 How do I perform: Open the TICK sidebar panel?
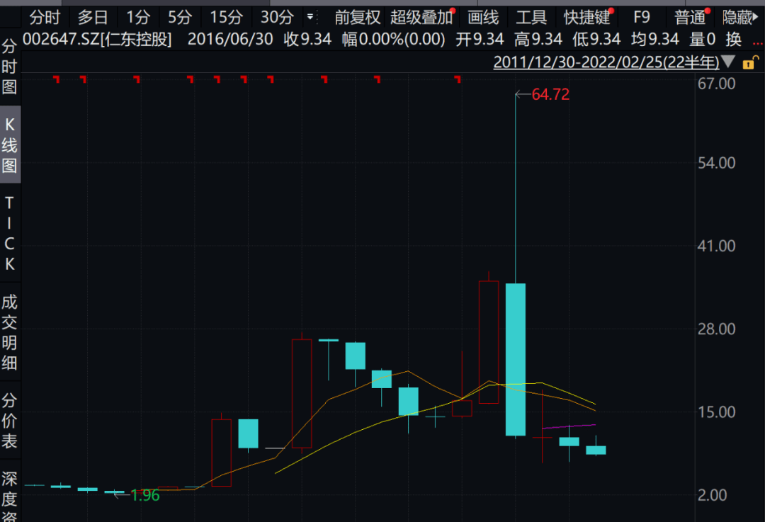point(10,234)
